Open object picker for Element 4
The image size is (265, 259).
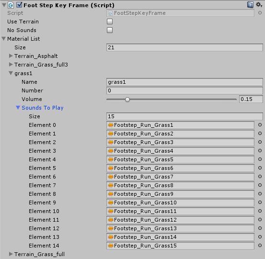(260, 159)
